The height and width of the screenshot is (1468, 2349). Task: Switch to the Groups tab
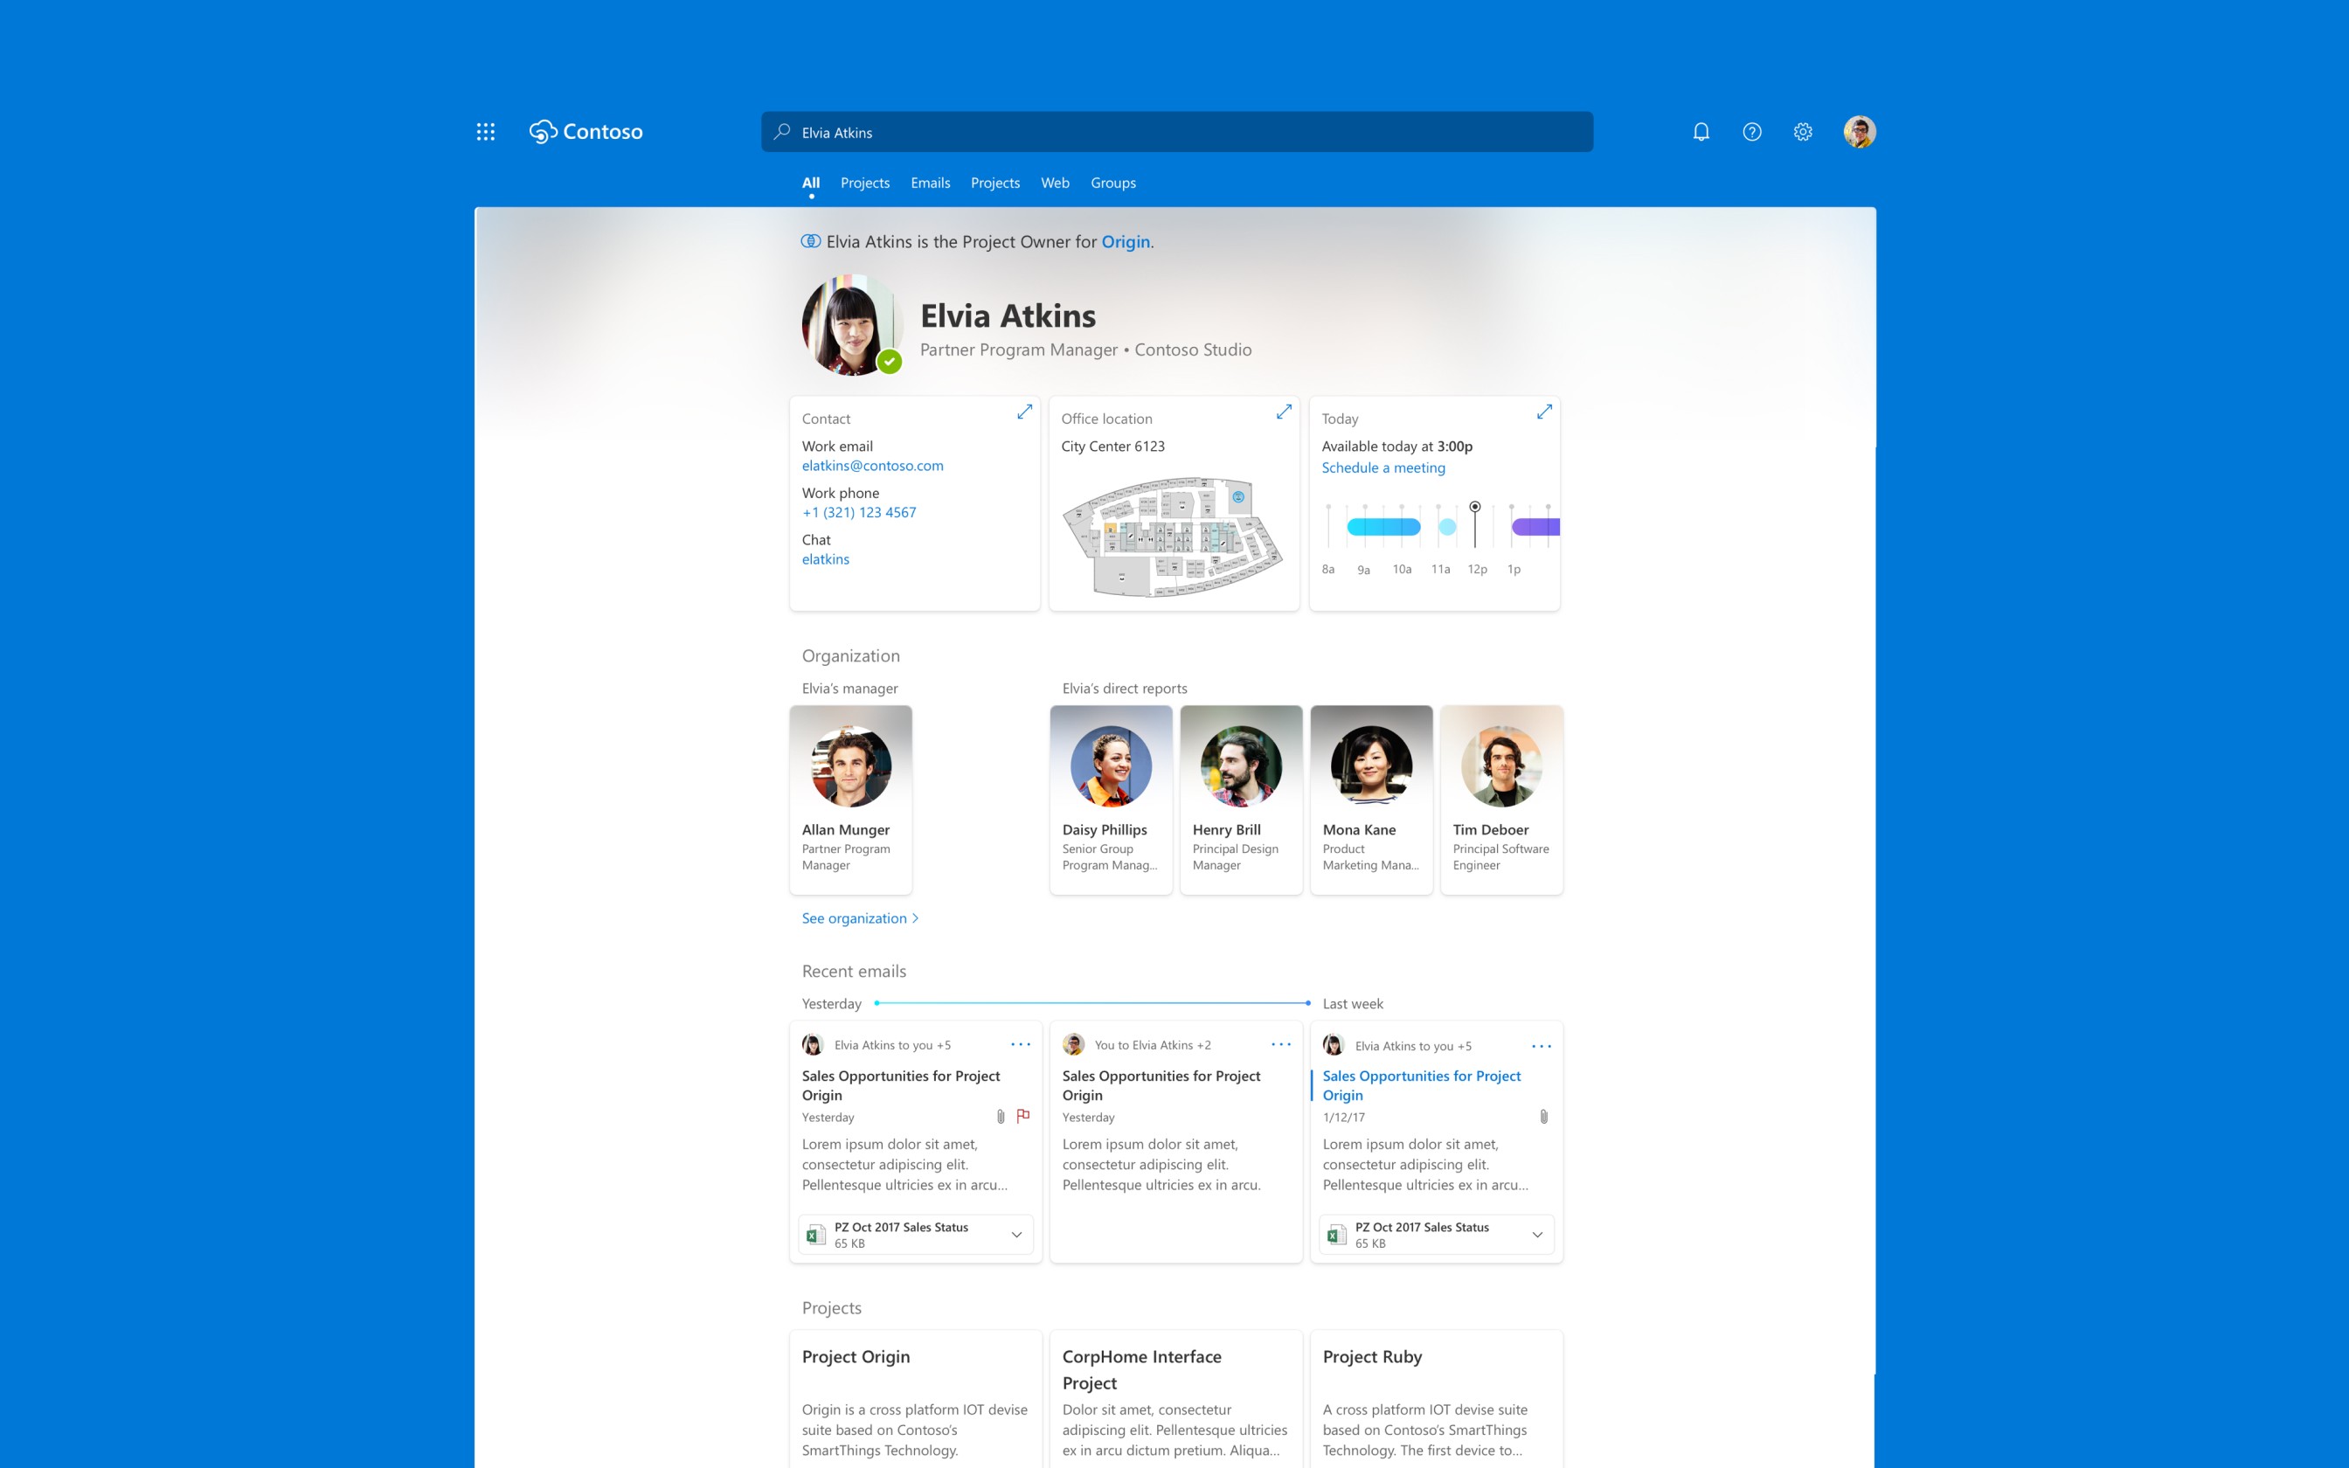1112,183
